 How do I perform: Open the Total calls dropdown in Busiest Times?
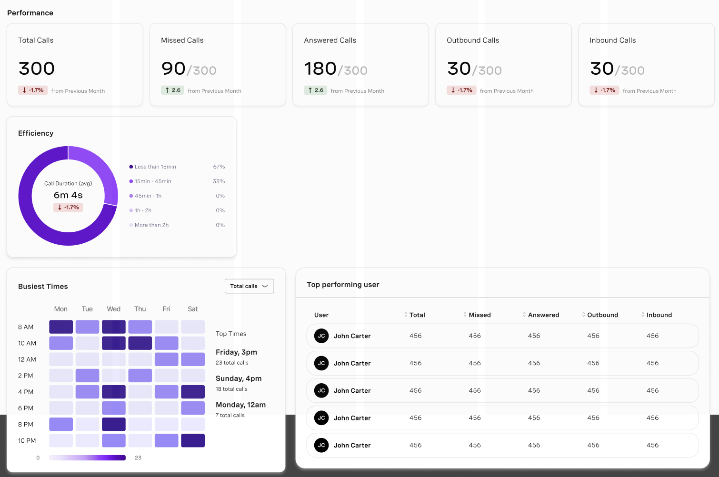(249, 286)
